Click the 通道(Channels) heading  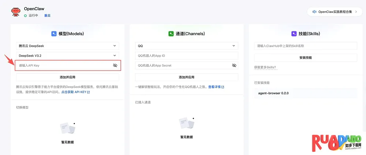coord(190,34)
